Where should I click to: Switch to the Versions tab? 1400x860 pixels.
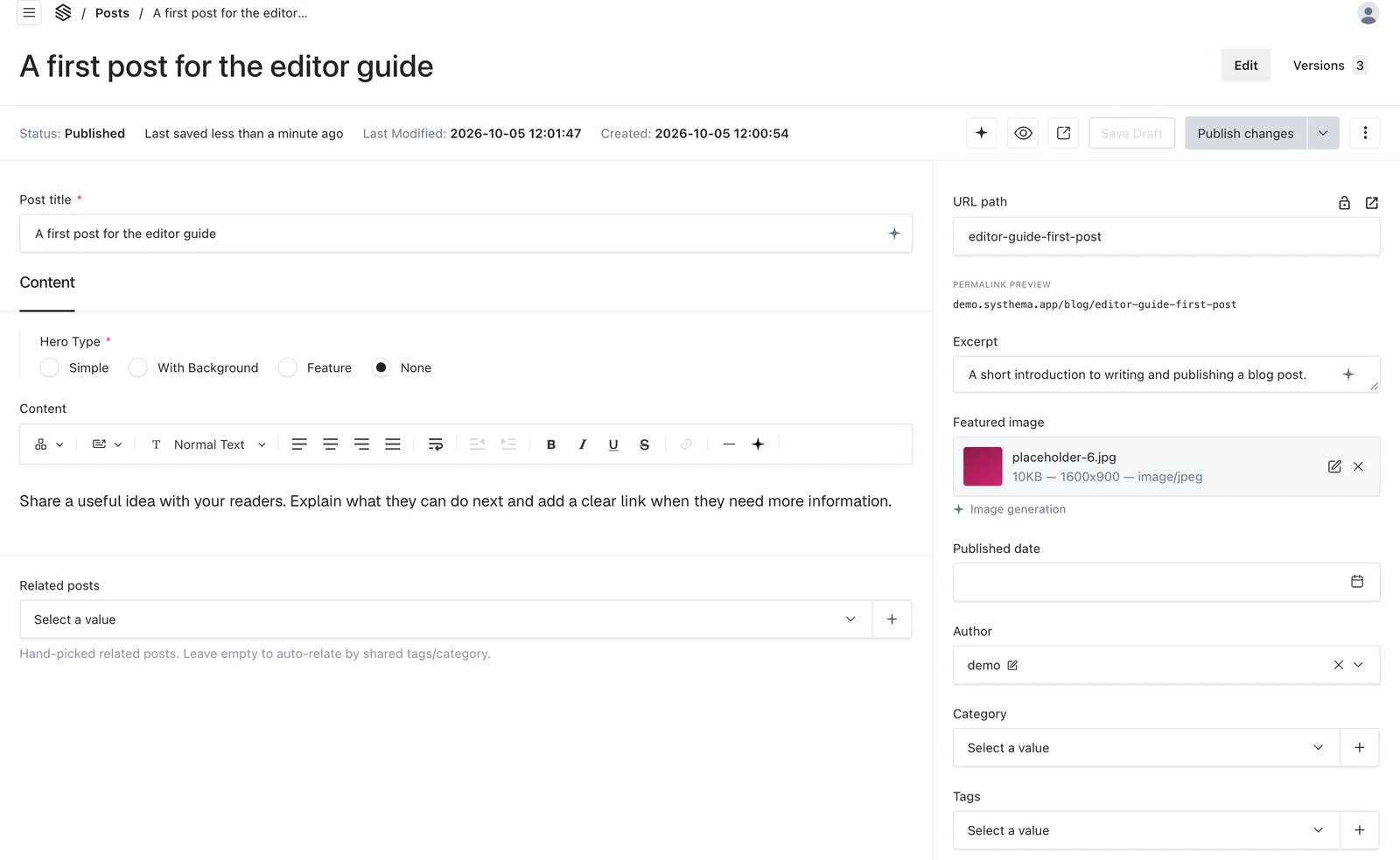[x=1329, y=66]
